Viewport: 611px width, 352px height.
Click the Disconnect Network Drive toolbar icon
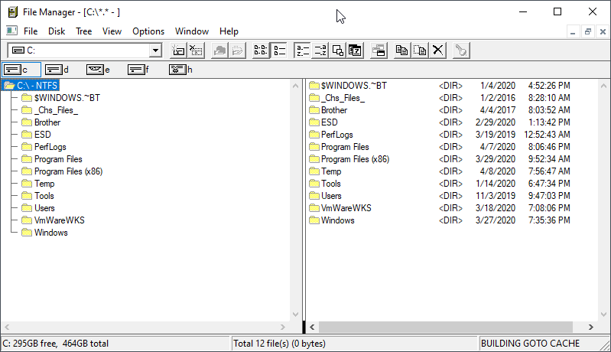coord(196,51)
